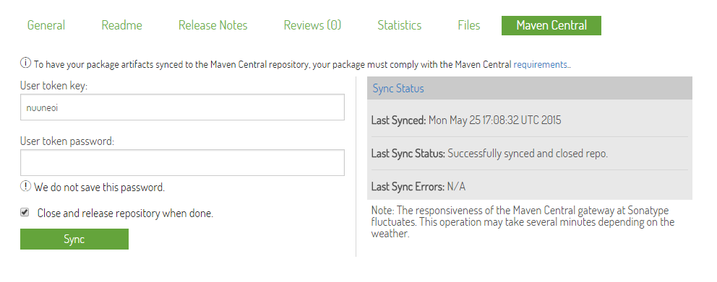Open the General tab
This screenshot has width=717, height=282.
click(x=46, y=25)
